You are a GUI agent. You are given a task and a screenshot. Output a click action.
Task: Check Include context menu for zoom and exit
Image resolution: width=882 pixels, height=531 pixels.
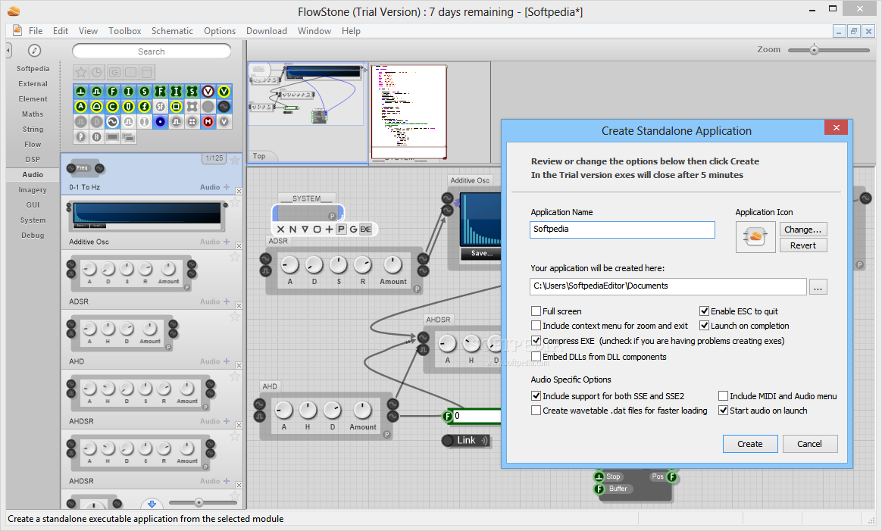click(x=536, y=326)
